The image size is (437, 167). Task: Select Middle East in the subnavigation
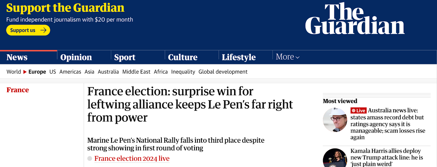(136, 72)
